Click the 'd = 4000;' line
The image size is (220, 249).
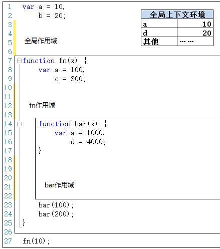tap(88, 142)
